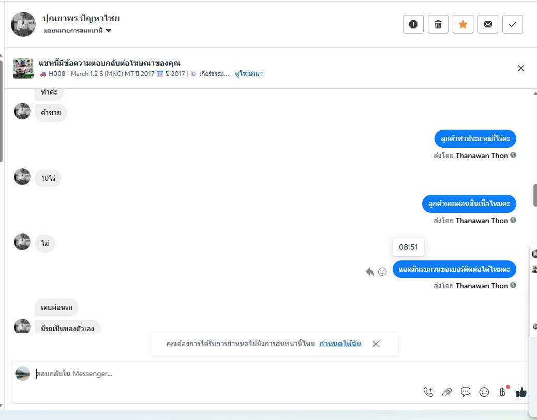The height and width of the screenshot is (420, 537).
Task: Close the assignment suggestion popup
Action: (376, 344)
